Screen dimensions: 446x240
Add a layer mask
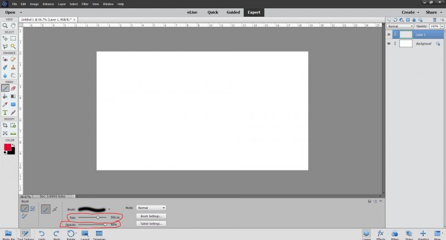(x=408, y=20)
